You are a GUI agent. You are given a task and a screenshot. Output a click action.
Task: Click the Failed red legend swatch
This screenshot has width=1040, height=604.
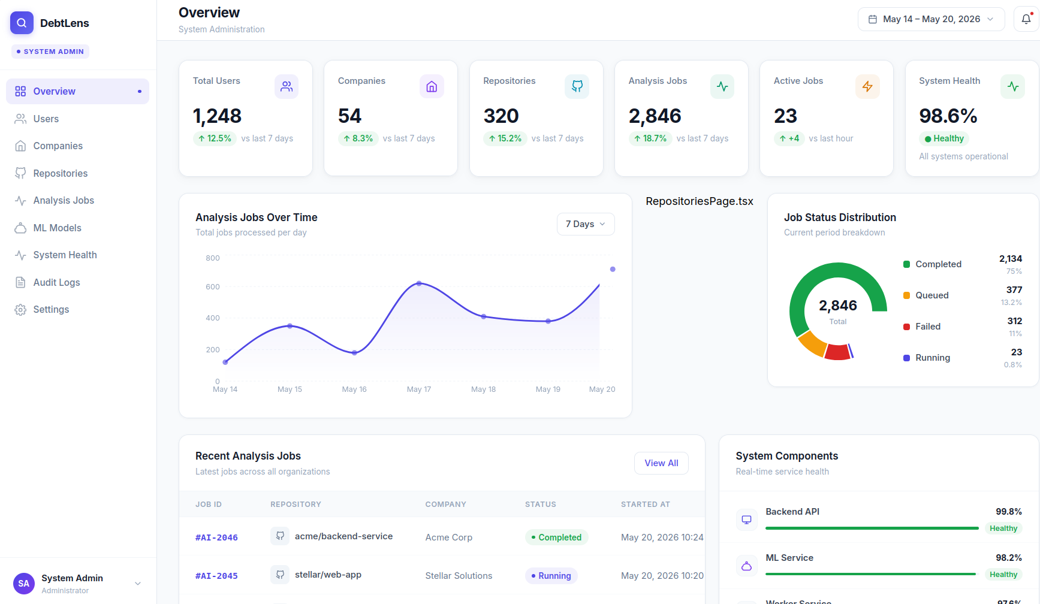906,327
